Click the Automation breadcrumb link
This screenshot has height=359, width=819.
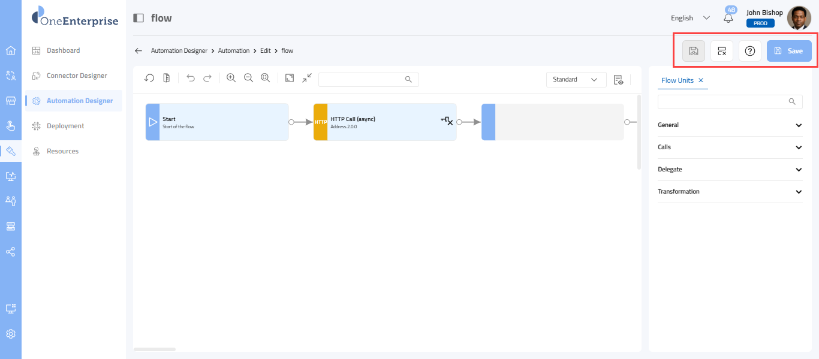(233, 51)
